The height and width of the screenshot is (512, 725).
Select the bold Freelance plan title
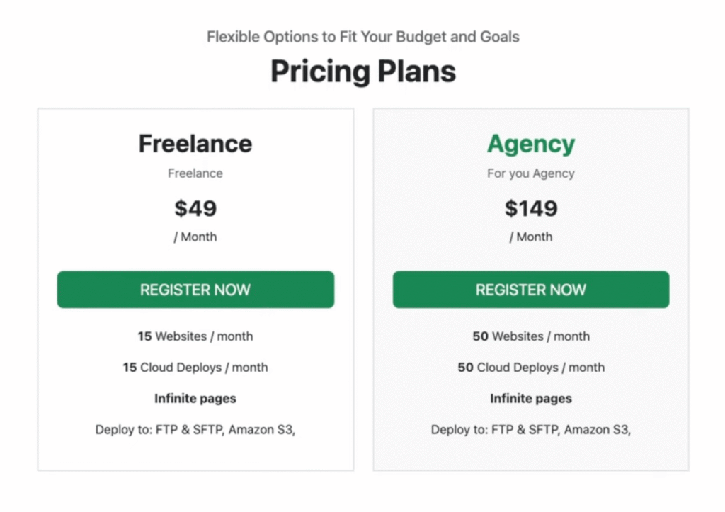point(195,144)
